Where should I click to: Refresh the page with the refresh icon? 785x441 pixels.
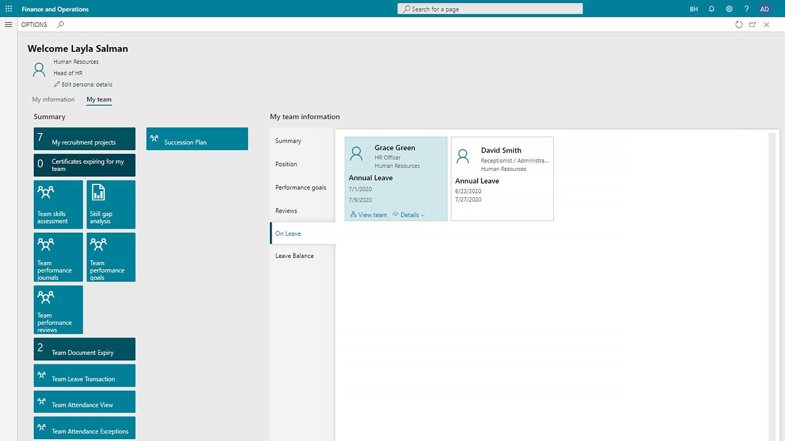(738, 24)
